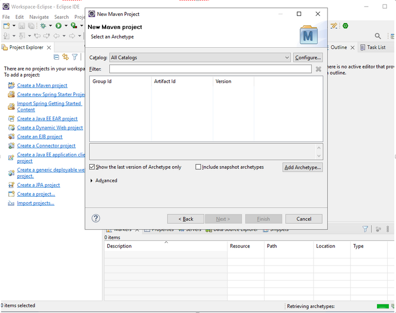The width and height of the screenshot is (396, 313).
Task: Toggle Link with Editor in Project Explorer
Action: pyautogui.click(x=65, y=57)
